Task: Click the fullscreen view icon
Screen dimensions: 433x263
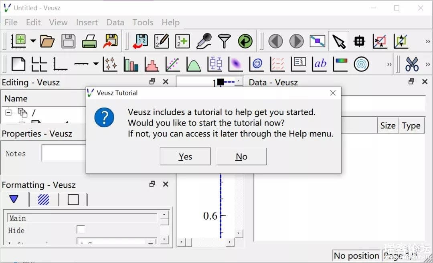Action: pyautogui.click(x=318, y=41)
